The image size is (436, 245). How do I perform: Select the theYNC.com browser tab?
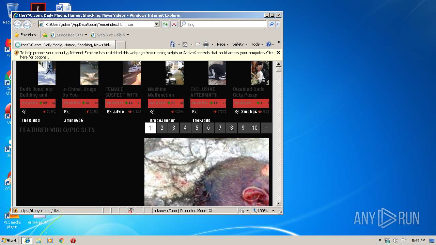pos(64,45)
